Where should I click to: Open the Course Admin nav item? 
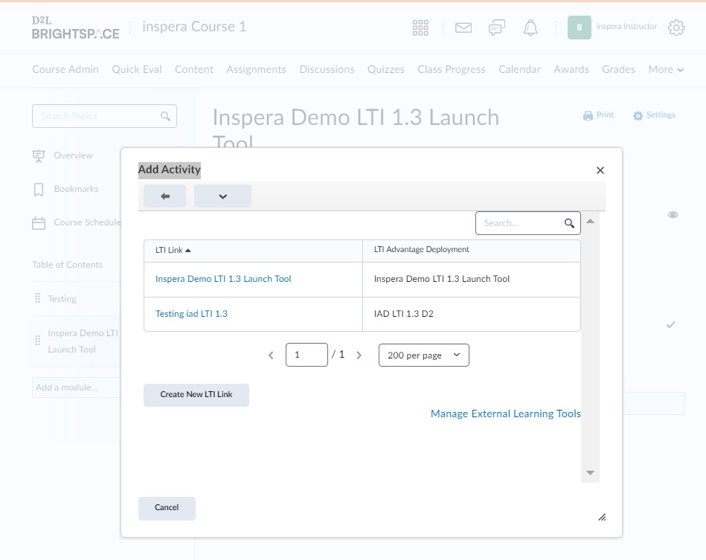pyautogui.click(x=65, y=70)
